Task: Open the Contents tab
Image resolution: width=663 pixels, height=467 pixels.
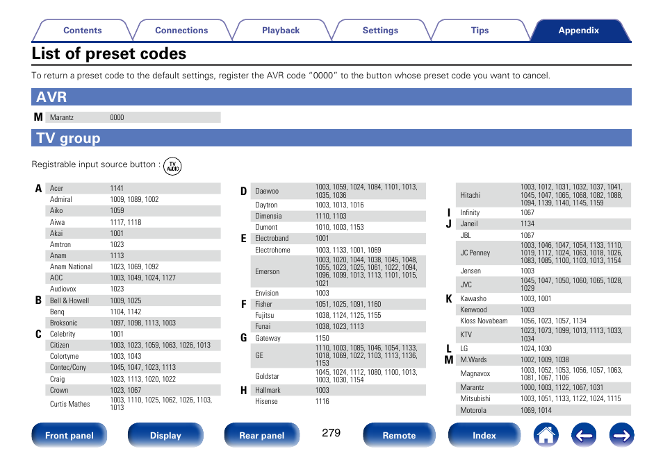Action: point(83,31)
